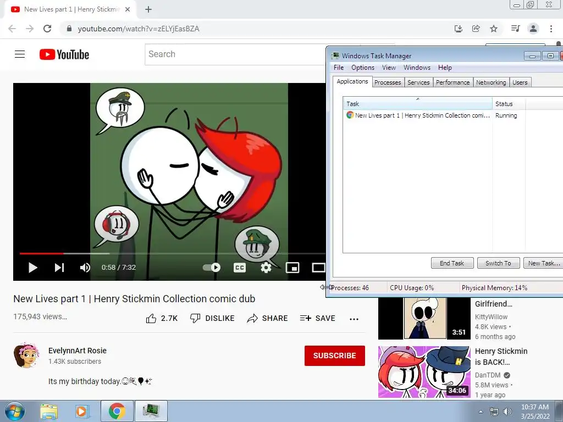The width and height of the screenshot is (563, 422).
Task: Open the File menu in Task Manager
Action: pyautogui.click(x=339, y=68)
